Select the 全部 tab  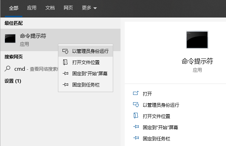(x=14, y=8)
